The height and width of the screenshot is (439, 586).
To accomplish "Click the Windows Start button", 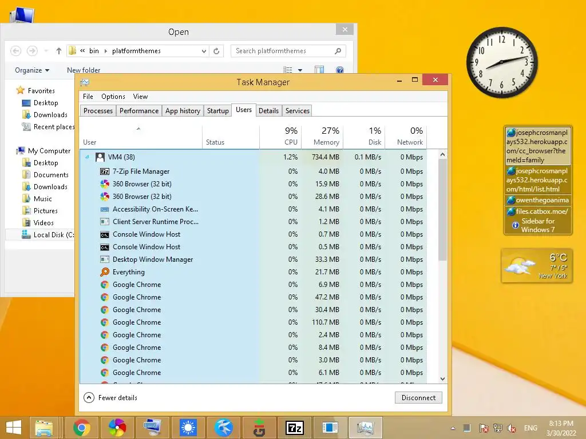I will 14,428.
